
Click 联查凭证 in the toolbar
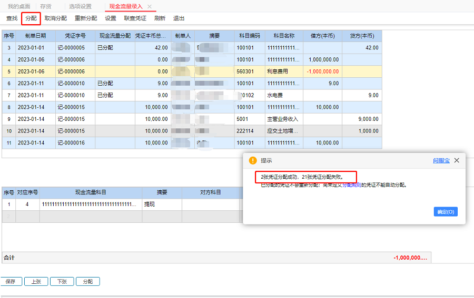click(135, 18)
